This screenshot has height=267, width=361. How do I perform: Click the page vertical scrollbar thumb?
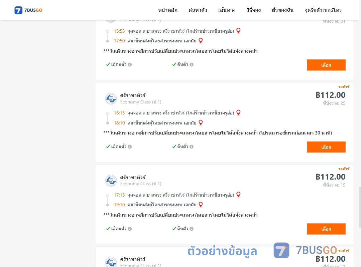[360, 207]
